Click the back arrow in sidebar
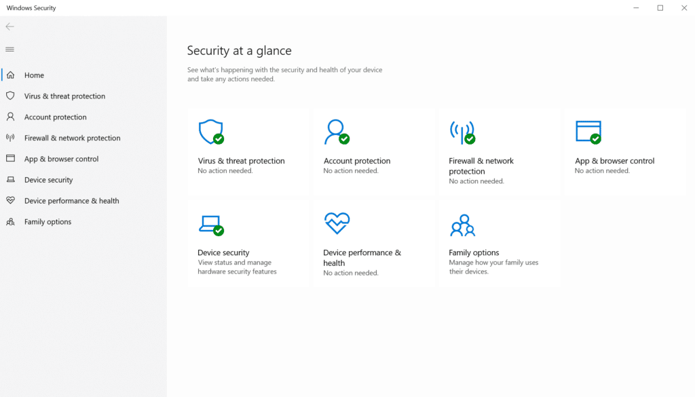The image size is (695, 397). [10, 26]
